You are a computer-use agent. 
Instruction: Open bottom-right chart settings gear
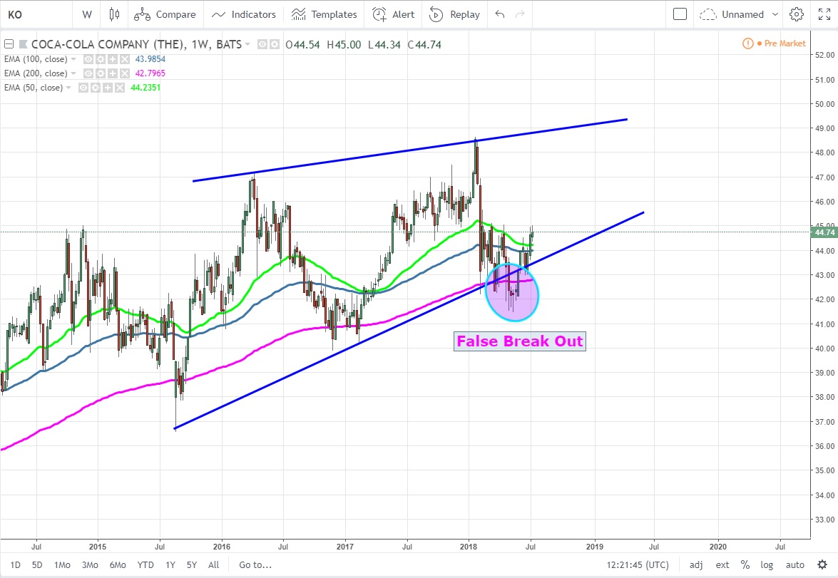[x=822, y=564]
